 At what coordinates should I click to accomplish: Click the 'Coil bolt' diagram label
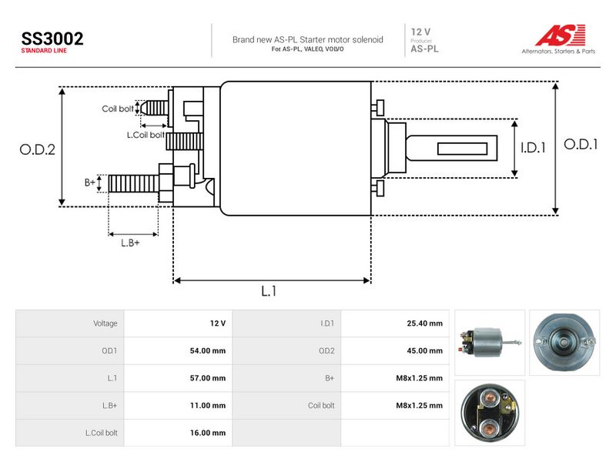[118, 109]
